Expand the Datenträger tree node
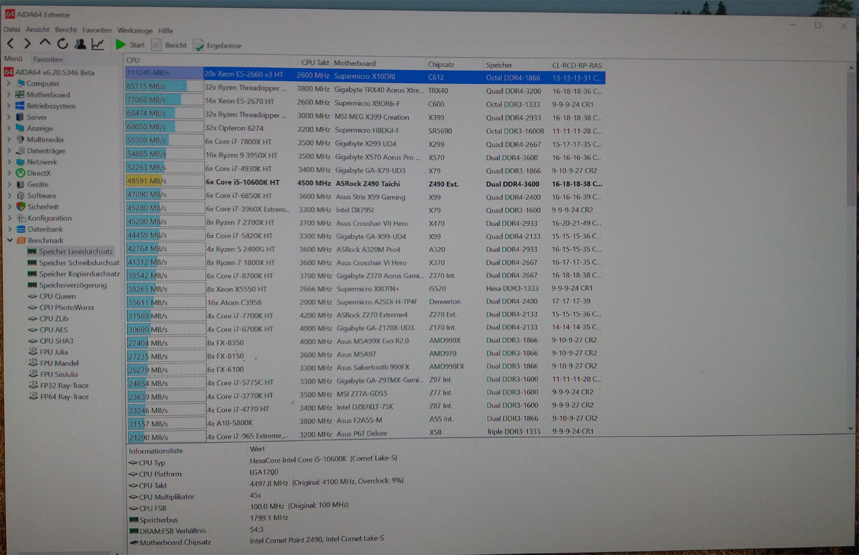Screen dimensions: 859x555 pos(9,151)
